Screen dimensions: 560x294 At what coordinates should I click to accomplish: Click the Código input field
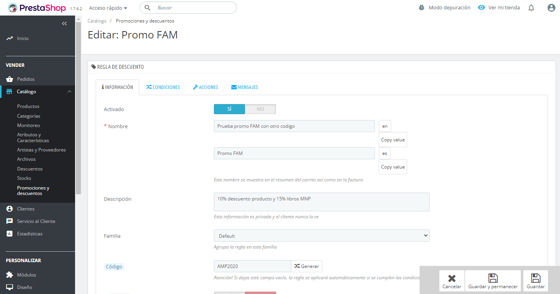(x=252, y=266)
